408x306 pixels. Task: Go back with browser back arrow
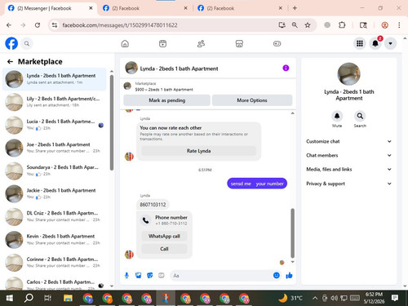click(x=9, y=25)
